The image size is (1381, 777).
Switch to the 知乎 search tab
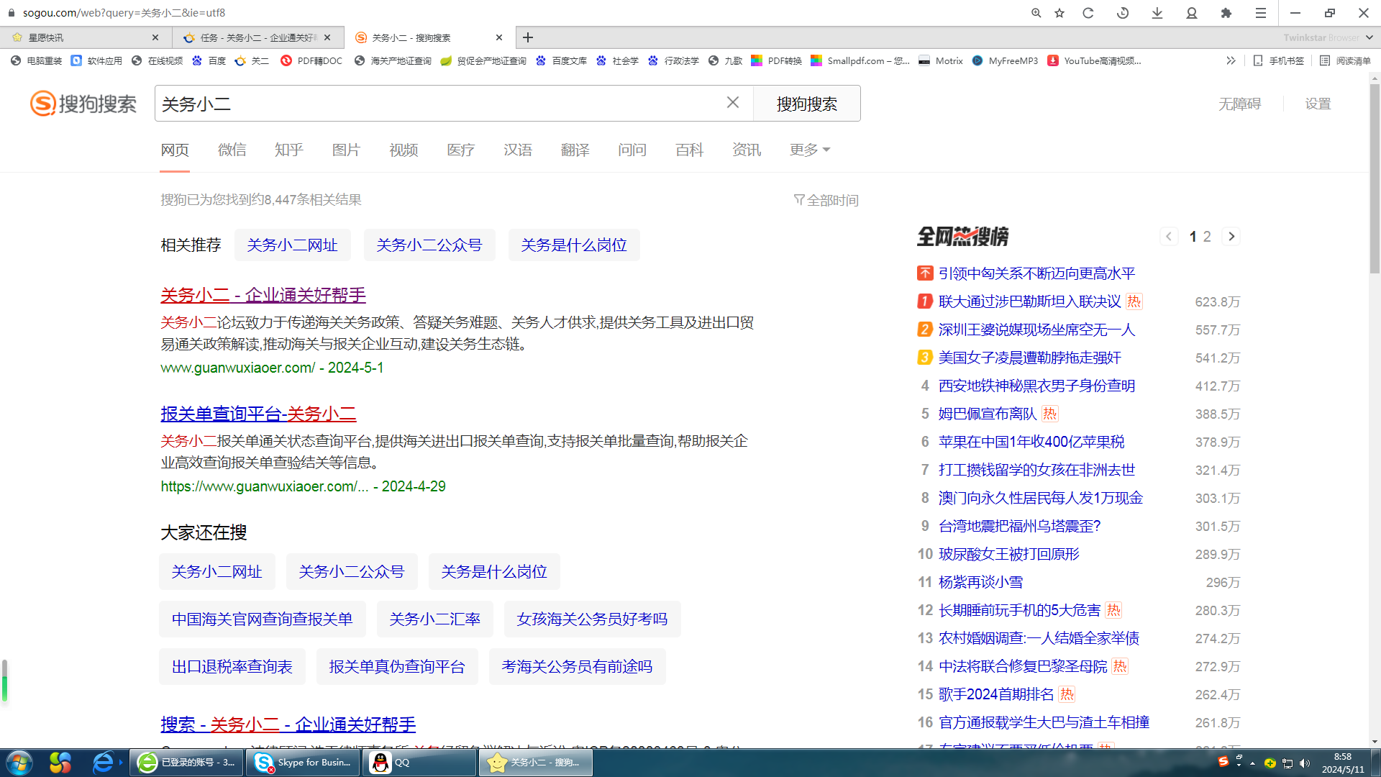coord(289,150)
